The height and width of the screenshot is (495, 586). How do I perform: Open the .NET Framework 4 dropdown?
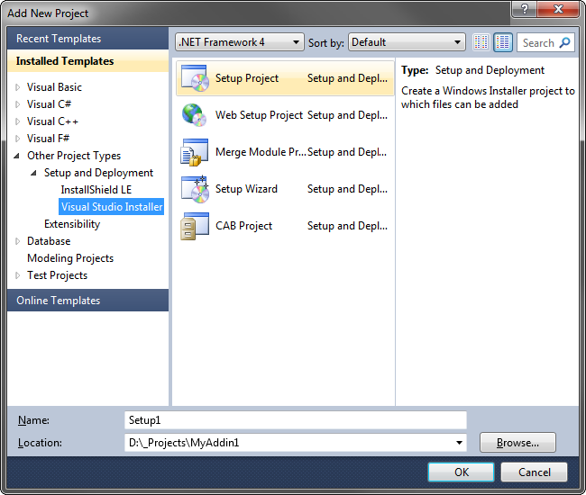coord(240,42)
